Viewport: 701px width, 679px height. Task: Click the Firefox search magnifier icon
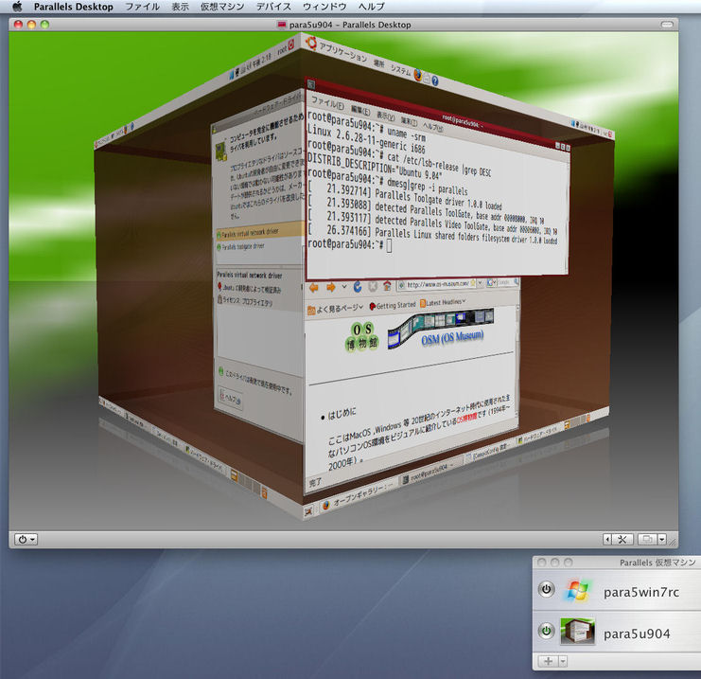pos(516,281)
